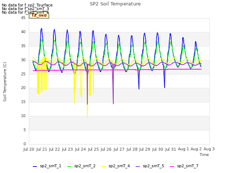Click the Jul 29 x-axis tick label
The height and width of the screenshot is (173, 231).
pos(145,149)
